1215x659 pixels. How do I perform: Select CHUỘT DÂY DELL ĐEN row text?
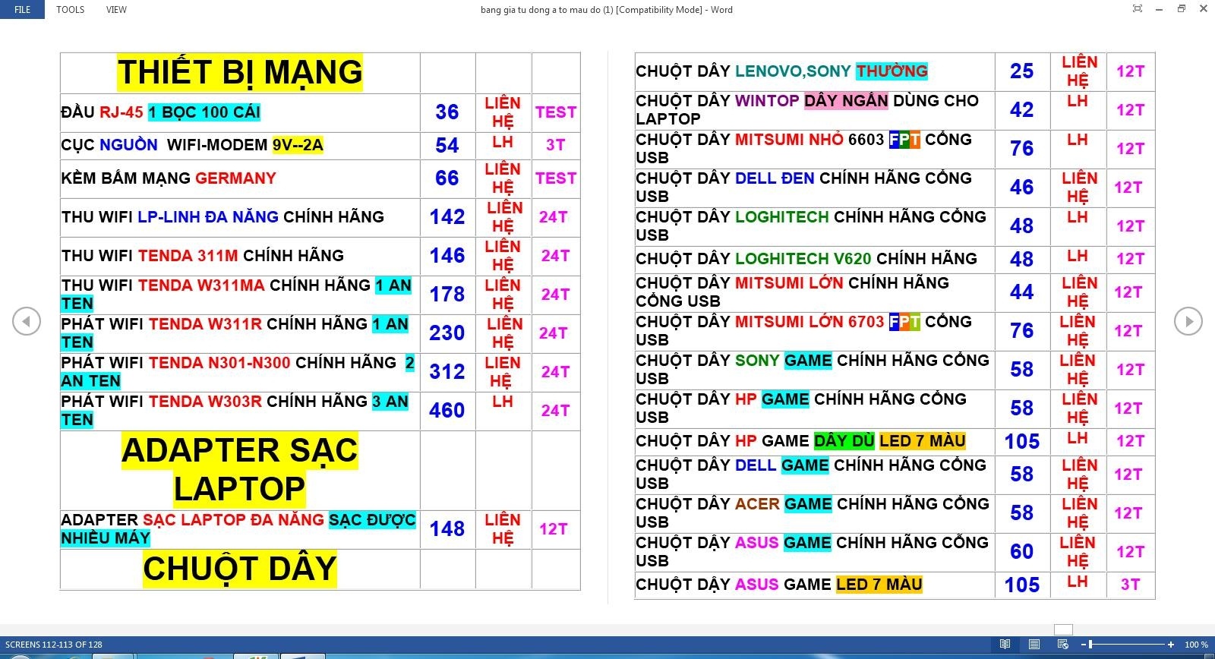click(803, 188)
